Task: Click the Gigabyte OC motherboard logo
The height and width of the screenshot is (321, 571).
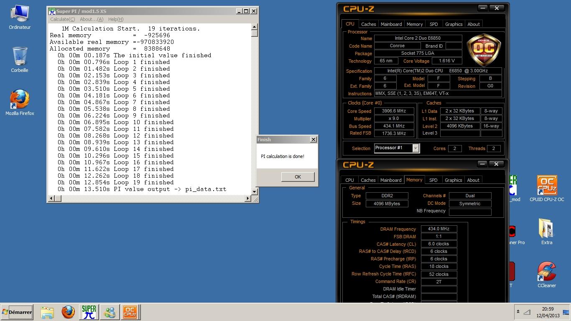Action: click(x=484, y=50)
